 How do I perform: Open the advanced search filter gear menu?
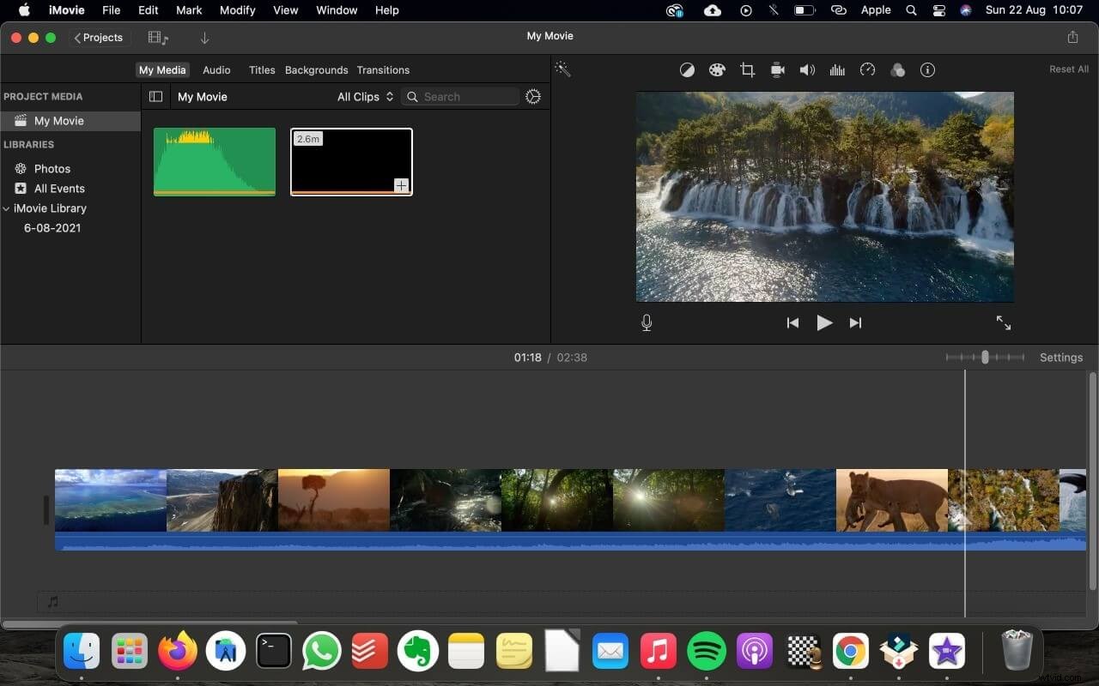tap(532, 96)
